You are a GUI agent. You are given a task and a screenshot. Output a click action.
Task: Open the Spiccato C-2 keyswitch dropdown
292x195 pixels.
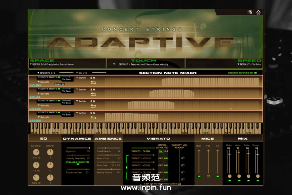coord(46,73)
